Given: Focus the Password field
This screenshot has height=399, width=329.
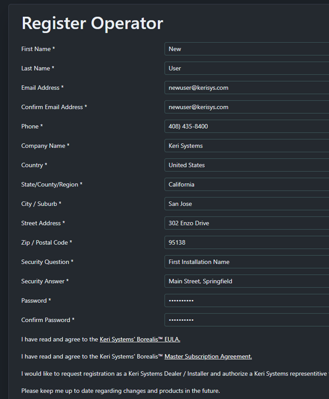Looking at the screenshot, I should 247,300.
